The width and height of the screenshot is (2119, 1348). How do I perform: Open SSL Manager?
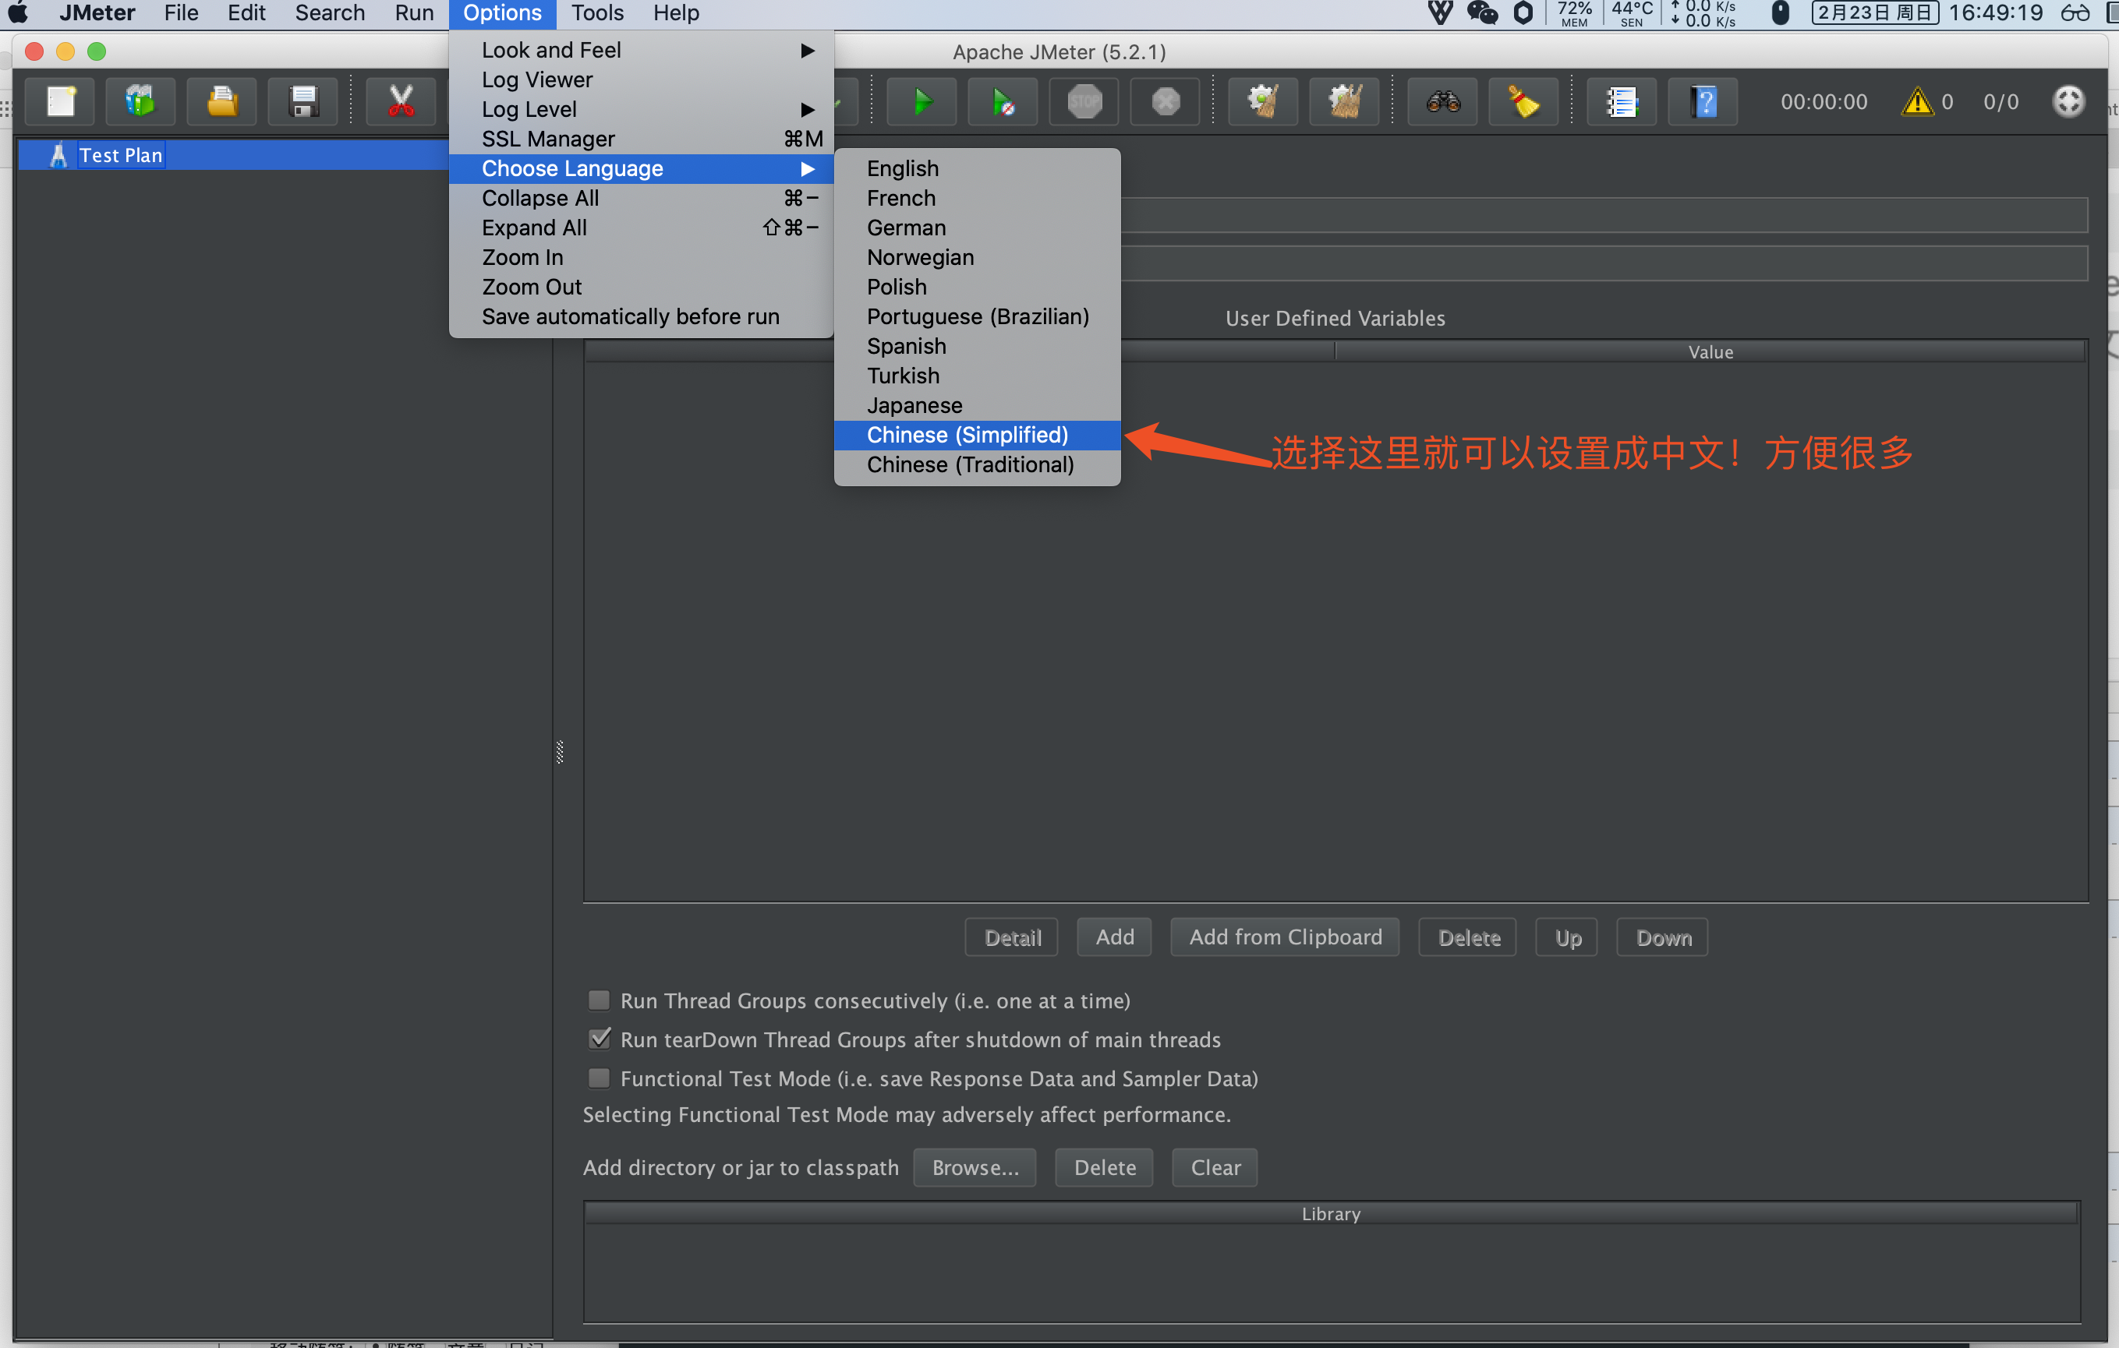(x=642, y=139)
